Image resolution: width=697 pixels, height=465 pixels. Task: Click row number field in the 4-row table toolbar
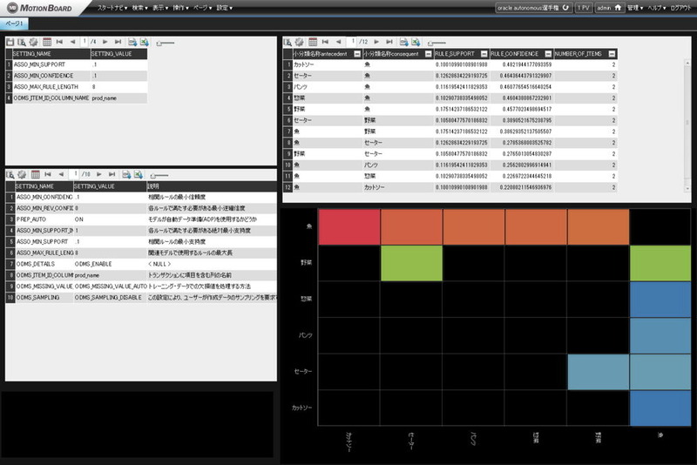tap(85, 42)
